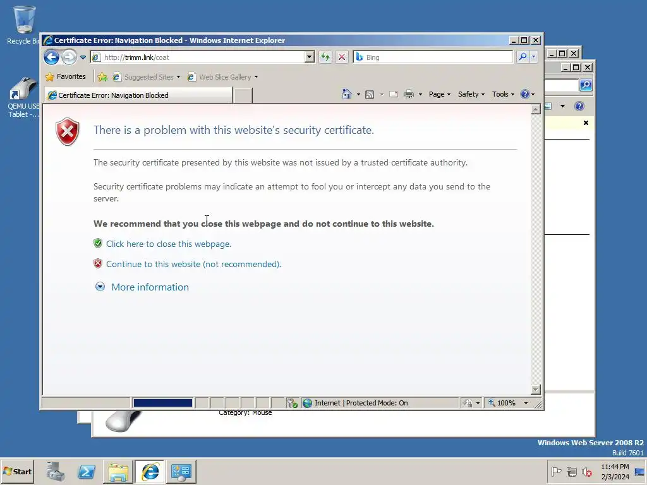This screenshot has width=647, height=485.
Task: Click the red shield certificate warning icon
Action: (67, 131)
